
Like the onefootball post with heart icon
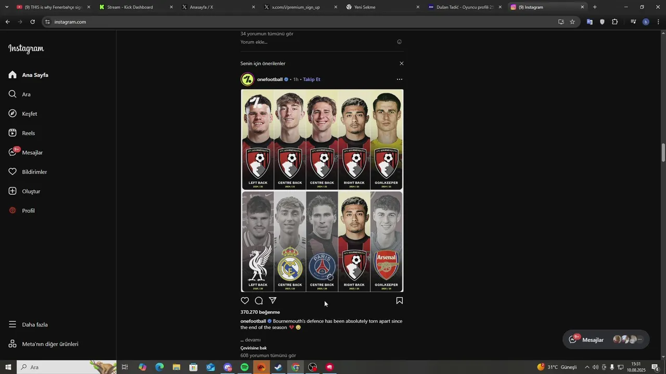point(245,301)
